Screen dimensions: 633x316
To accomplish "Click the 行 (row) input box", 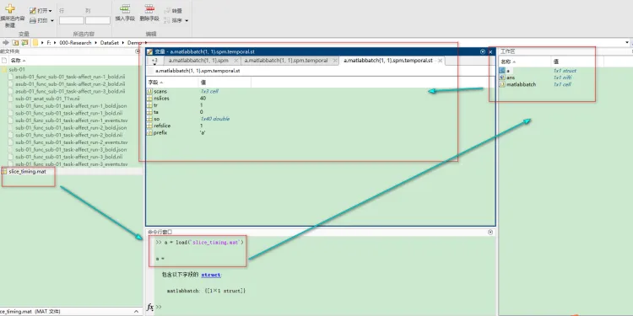I will click(x=72, y=20).
